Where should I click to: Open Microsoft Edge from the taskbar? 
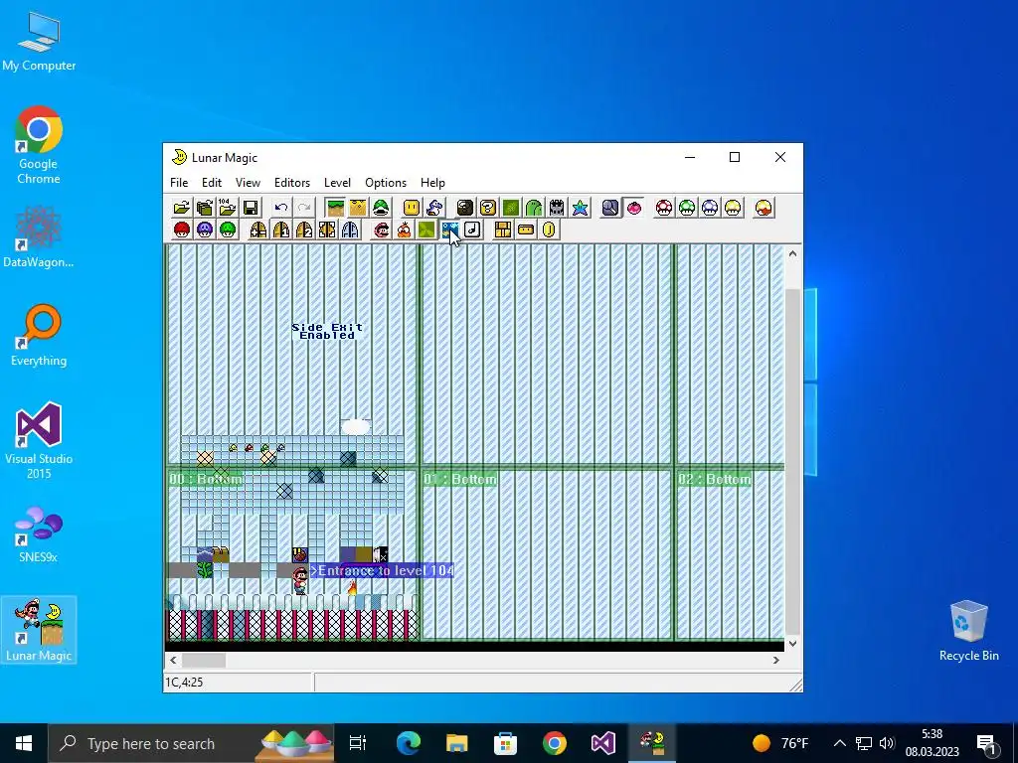point(409,743)
